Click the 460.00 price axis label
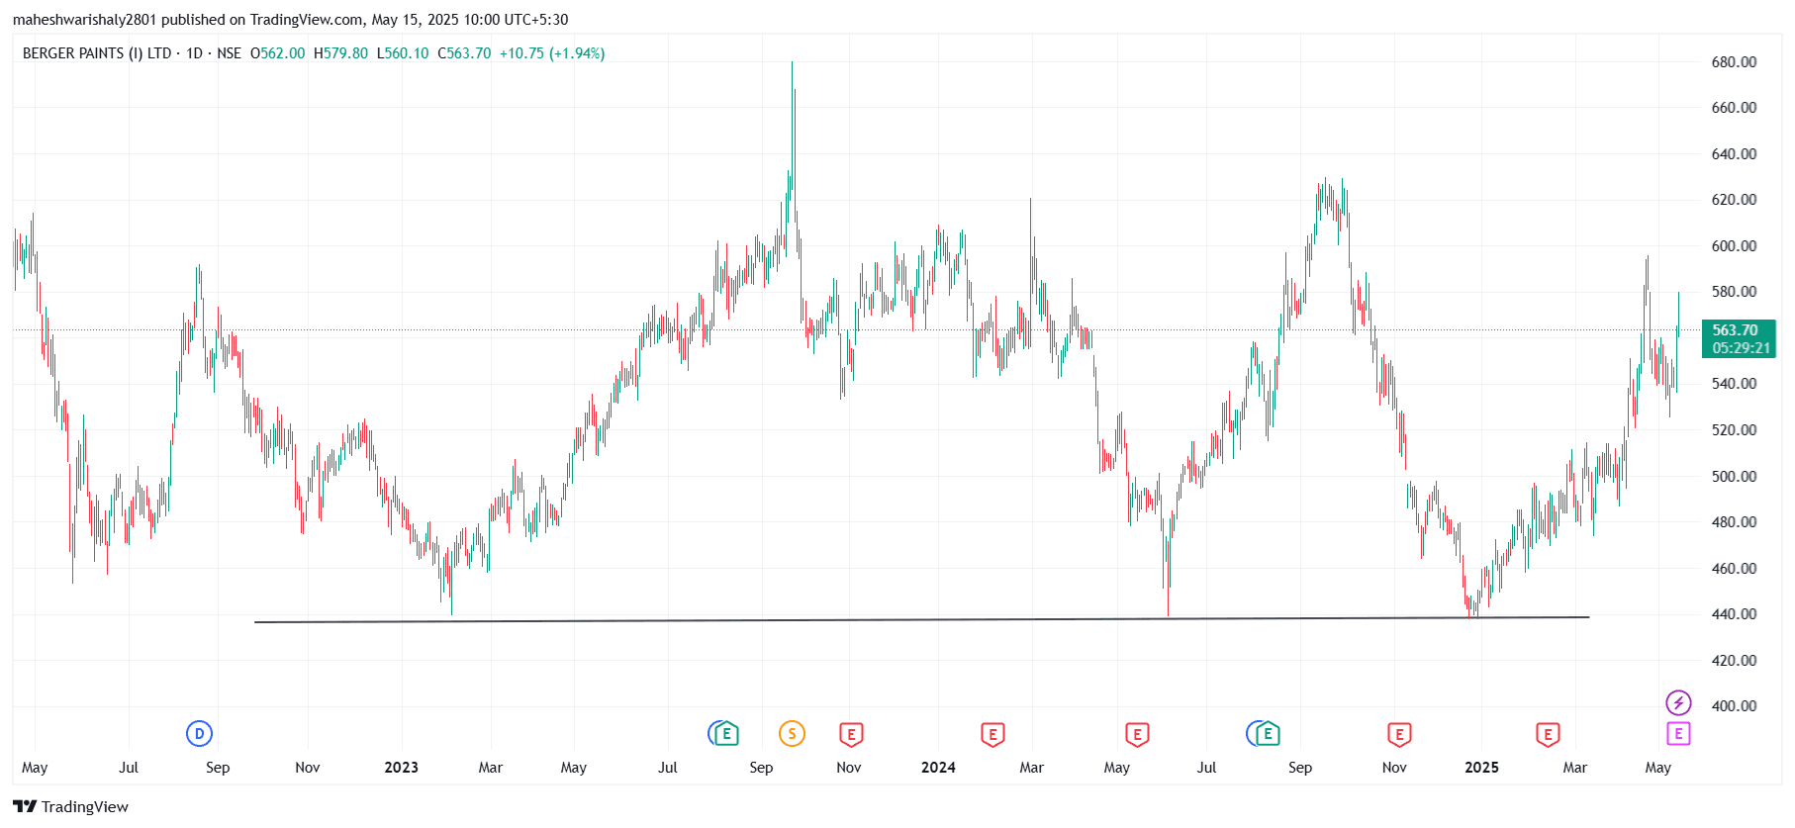Image resolution: width=1795 pixels, height=828 pixels. (1734, 569)
